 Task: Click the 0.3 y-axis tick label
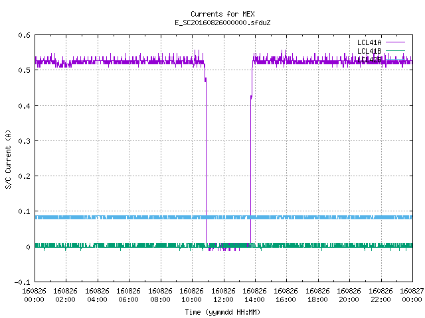point(24,141)
